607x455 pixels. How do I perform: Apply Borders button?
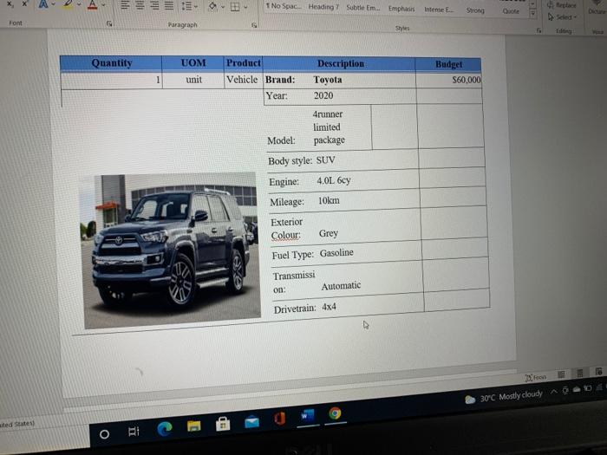point(235,7)
